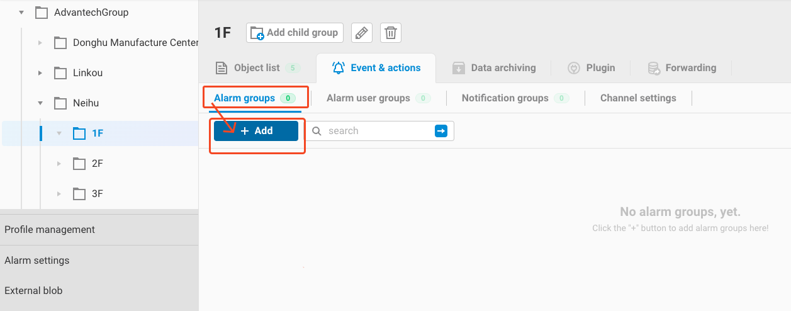The height and width of the screenshot is (311, 791).
Task: Click into the alarm group search field
Action: [x=378, y=131]
